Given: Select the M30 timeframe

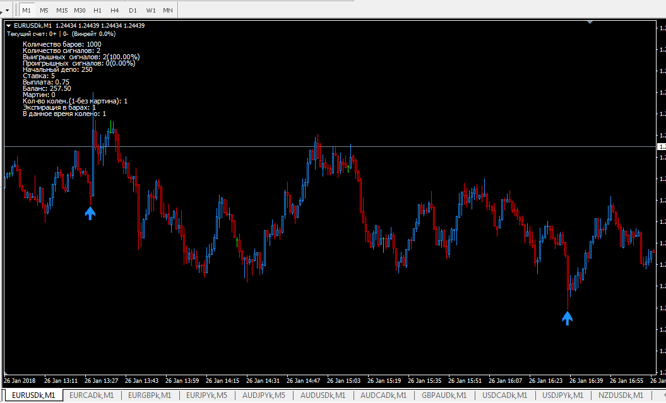Looking at the screenshot, I should click(x=80, y=10).
